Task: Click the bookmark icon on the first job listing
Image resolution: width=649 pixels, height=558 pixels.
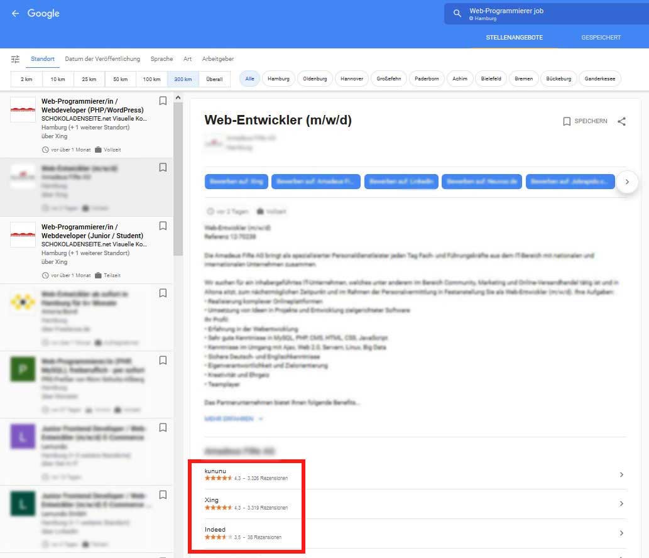Action: click(163, 100)
